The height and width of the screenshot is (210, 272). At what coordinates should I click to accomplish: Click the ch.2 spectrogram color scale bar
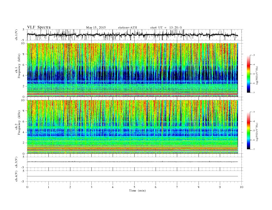248,130
